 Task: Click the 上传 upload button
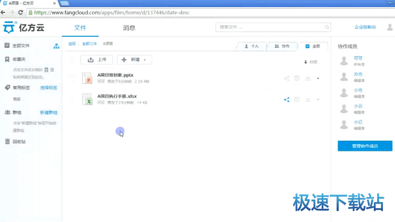(97, 60)
